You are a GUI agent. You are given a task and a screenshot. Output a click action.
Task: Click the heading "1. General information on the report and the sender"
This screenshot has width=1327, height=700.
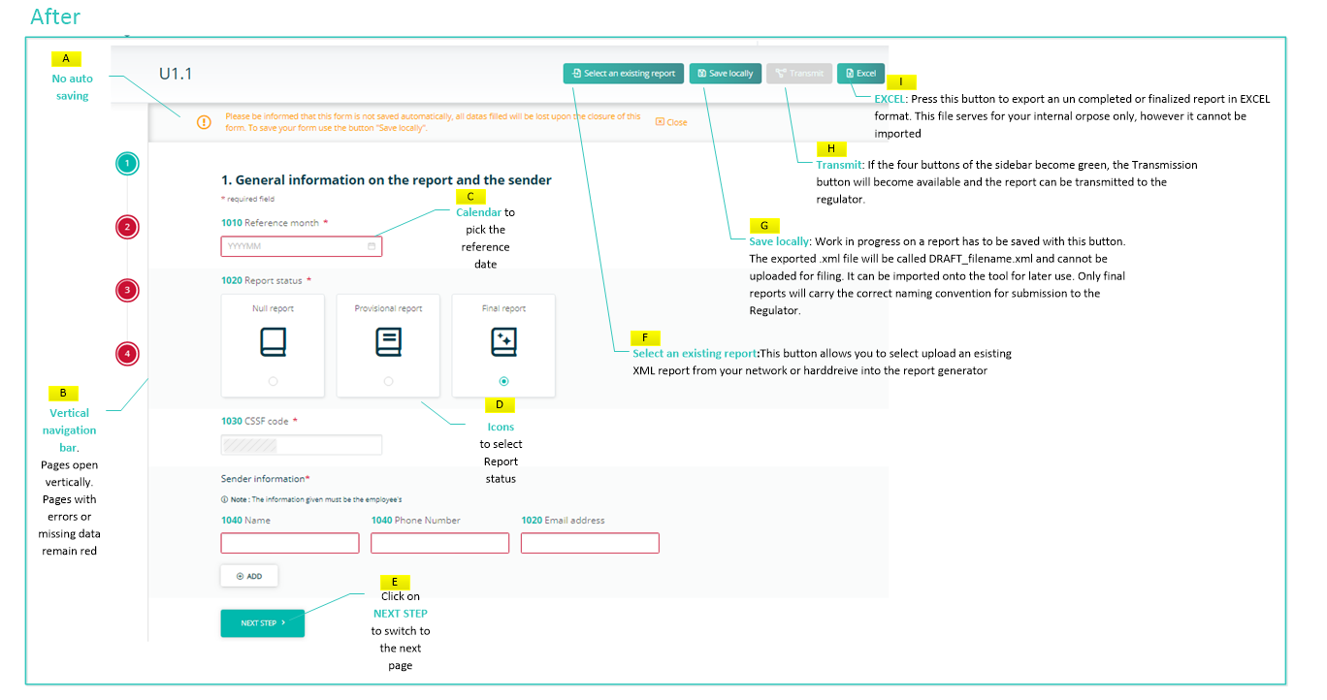(x=386, y=180)
